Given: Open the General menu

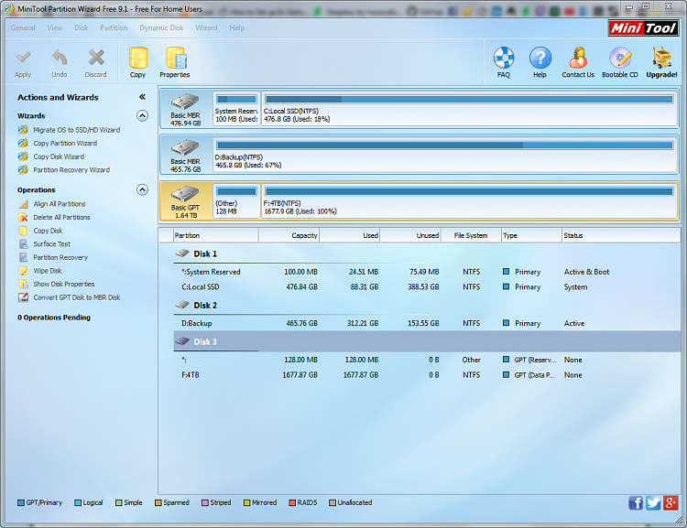Looking at the screenshot, I should (x=23, y=27).
